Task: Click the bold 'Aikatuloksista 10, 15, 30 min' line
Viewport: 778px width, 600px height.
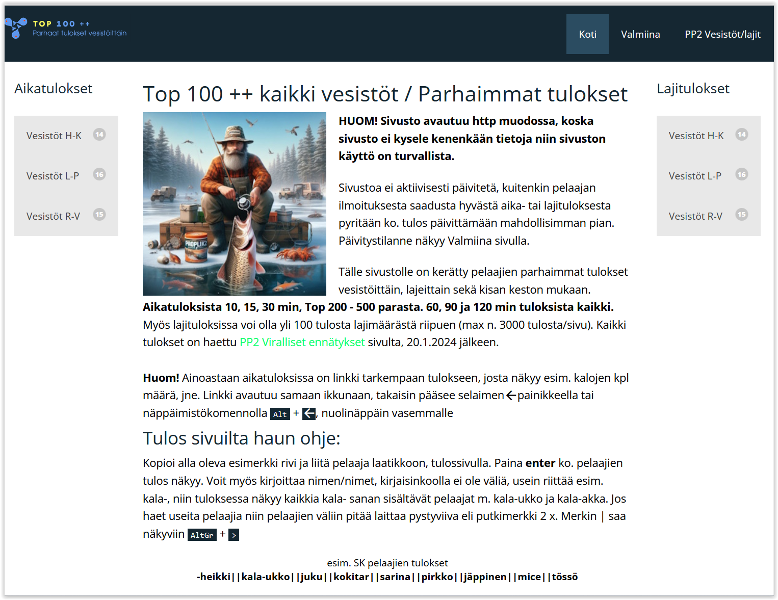Action: click(378, 307)
